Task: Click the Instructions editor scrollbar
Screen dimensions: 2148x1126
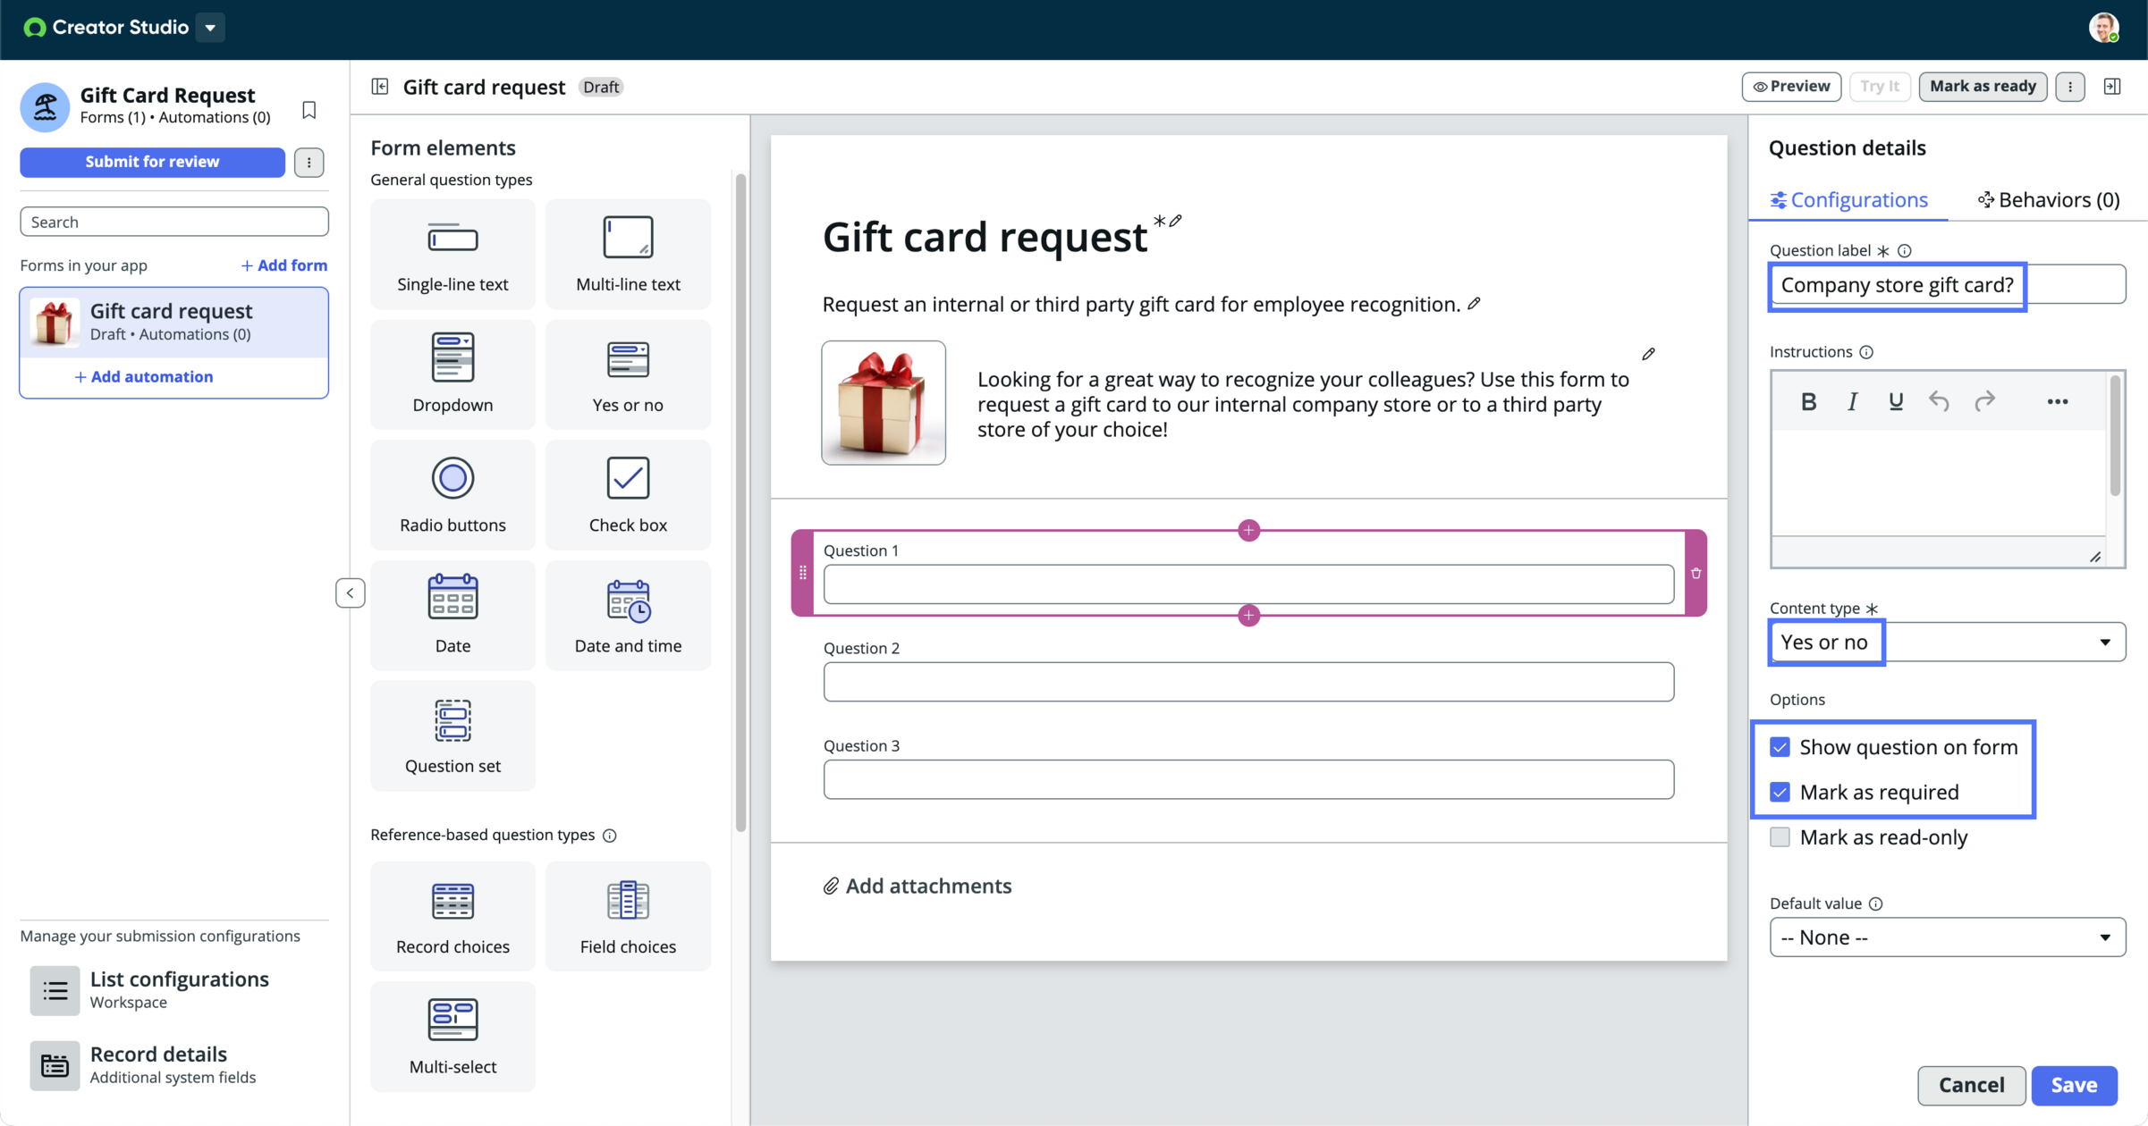Action: pos(2115,436)
